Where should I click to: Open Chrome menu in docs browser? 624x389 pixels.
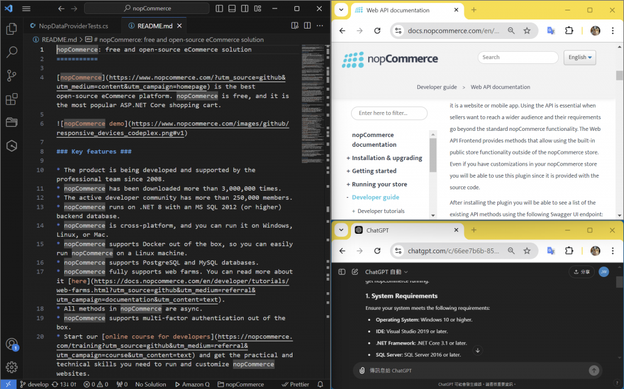pyautogui.click(x=612, y=30)
